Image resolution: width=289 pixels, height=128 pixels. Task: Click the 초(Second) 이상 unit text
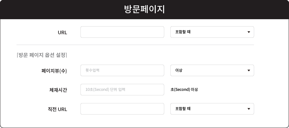(x=184, y=90)
